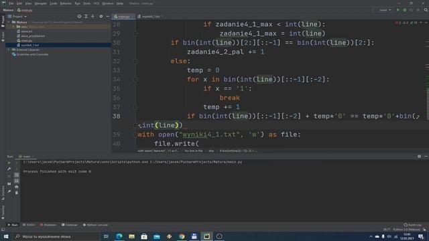Click the Windows Start button

(6, 236)
